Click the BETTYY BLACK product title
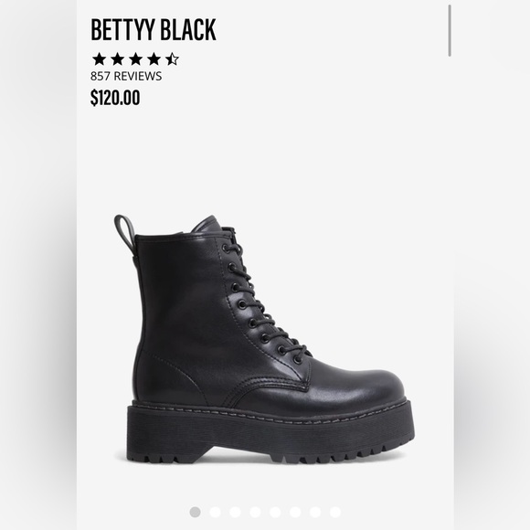The width and height of the screenshot is (530, 530). [154, 30]
